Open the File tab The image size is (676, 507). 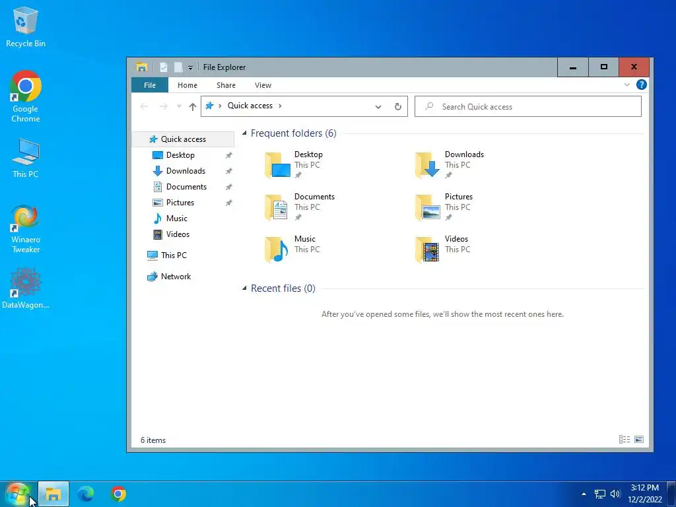(x=150, y=85)
